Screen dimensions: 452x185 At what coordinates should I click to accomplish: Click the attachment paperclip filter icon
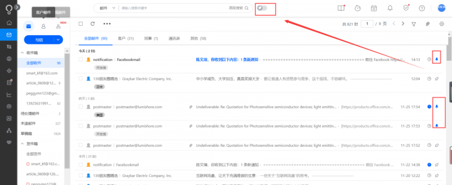click(x=428, y=24)
